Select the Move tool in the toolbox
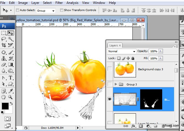The image size is (184, 131). point(11,33)
